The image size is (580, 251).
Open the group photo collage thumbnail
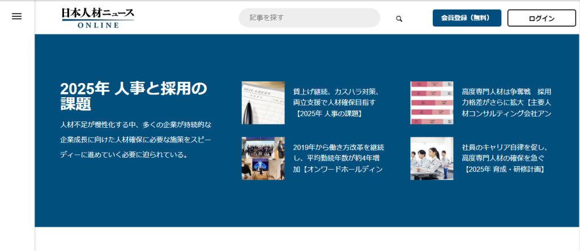pos(263,158)
